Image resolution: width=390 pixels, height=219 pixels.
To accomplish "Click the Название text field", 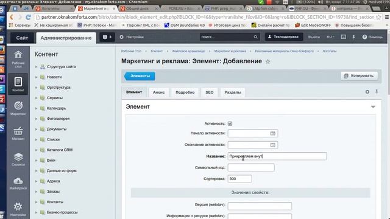I will tap(277, 156).
